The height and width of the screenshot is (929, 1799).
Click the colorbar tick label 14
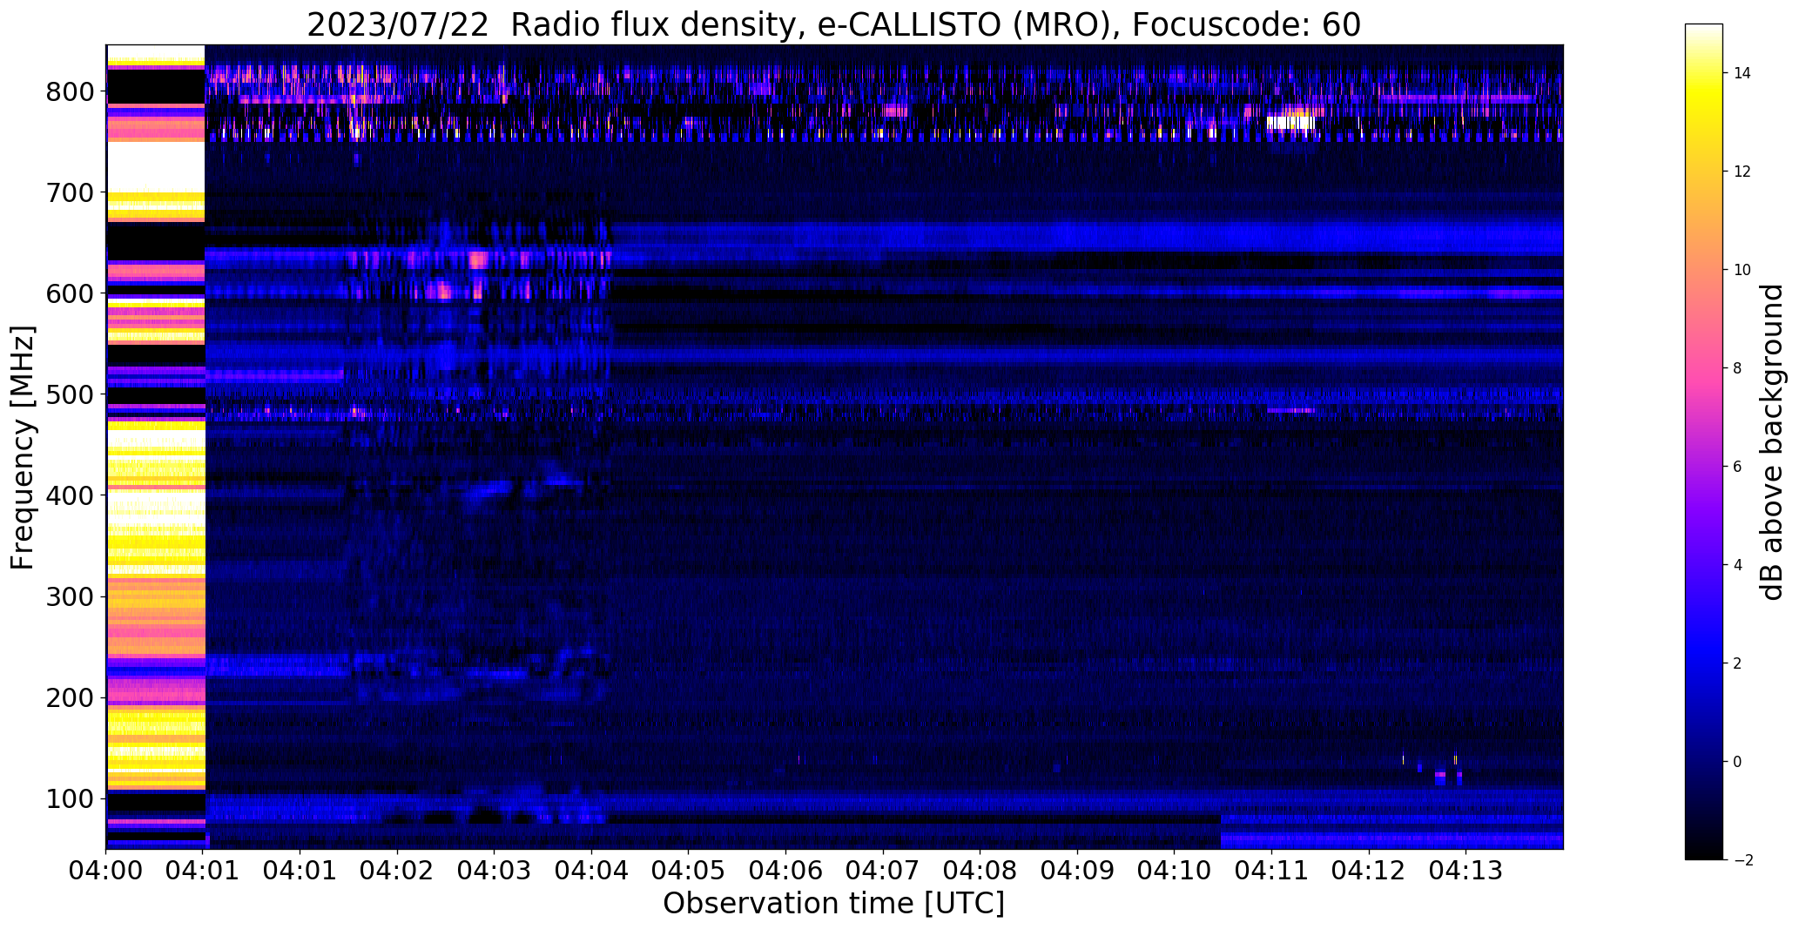click(x=1742, y=73)
